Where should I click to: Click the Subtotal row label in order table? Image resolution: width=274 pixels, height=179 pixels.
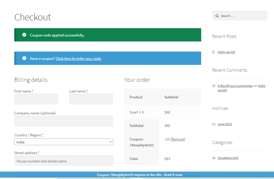[136, 125]
